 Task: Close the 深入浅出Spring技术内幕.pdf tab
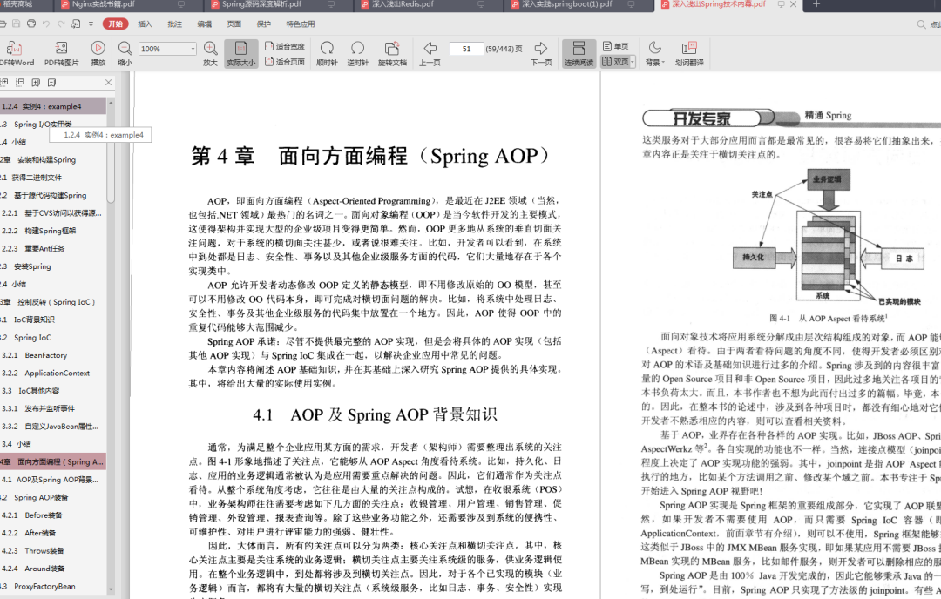click(793, 4)
